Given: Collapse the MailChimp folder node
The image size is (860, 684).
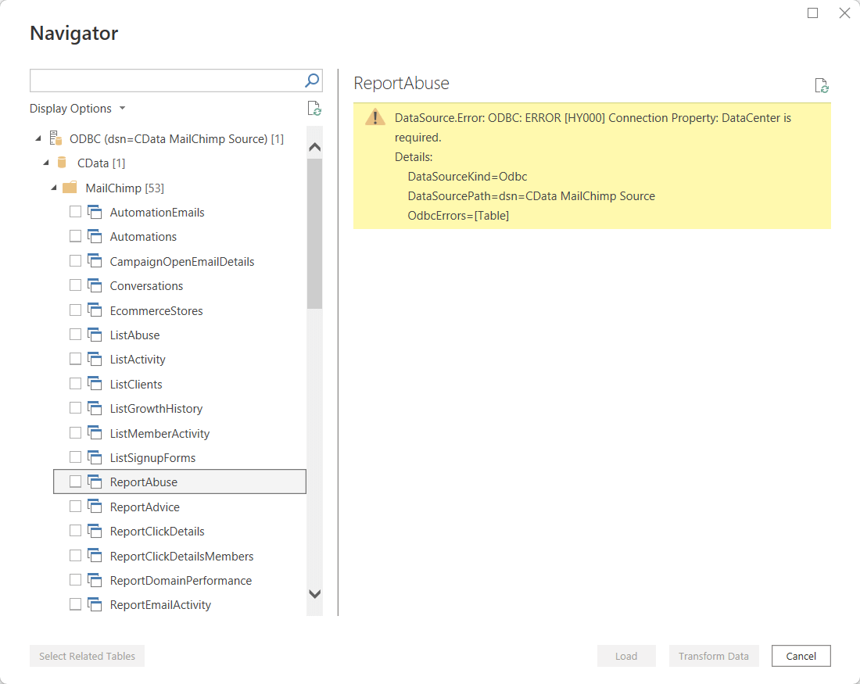Looking at the screenshot, I should [54, 188].
